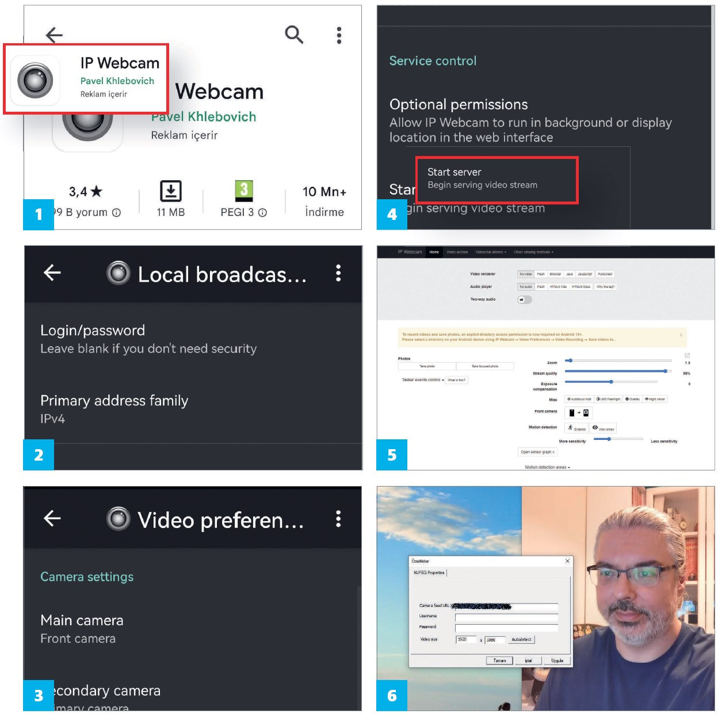Choose HTML5 Wav audio player

point(558,287)
